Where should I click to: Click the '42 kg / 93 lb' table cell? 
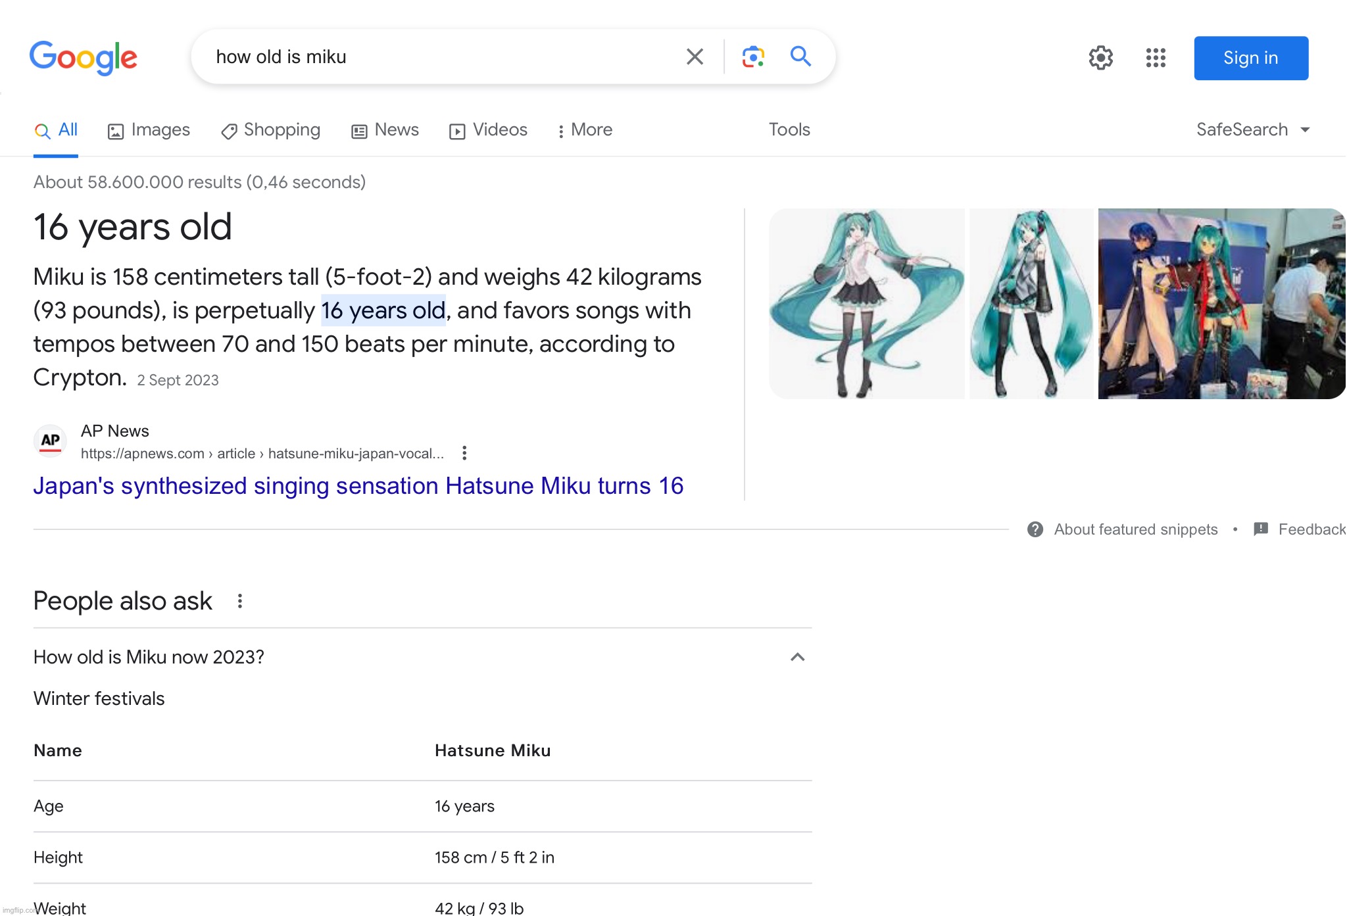(479, 908)
